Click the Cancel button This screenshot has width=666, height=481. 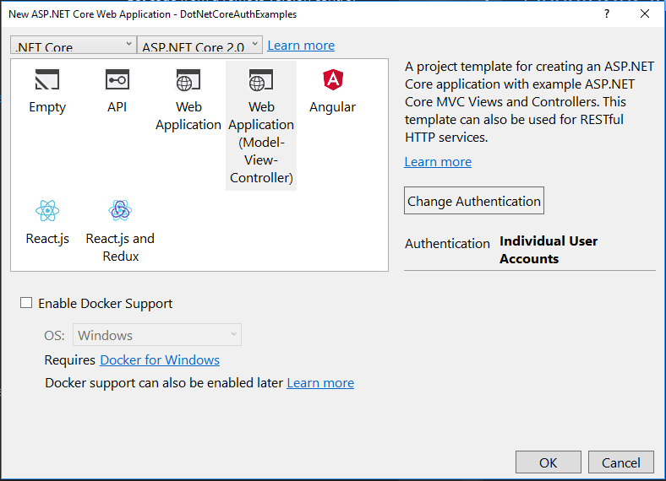pyautogui.click(x=621, y=462)
